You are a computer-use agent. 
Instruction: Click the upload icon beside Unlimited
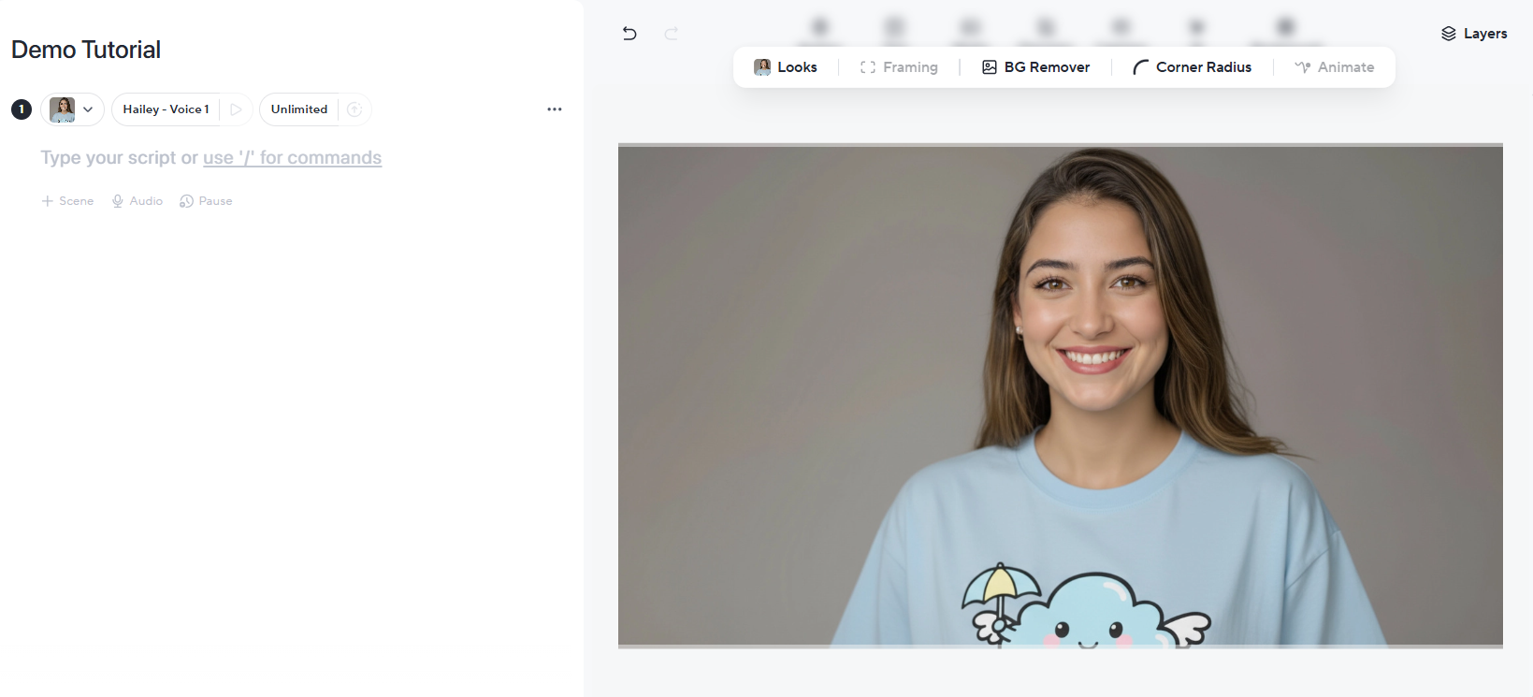click(354, 109)
